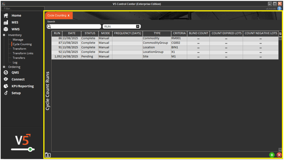
Task: Click the green add cycle count button
Action: [272, 155]
